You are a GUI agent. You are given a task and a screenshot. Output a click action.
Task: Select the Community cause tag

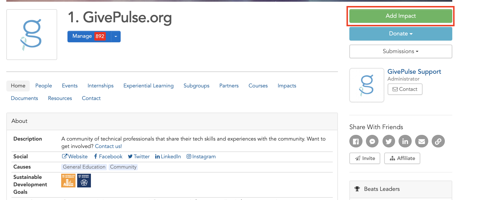click(x=123, y=167)
